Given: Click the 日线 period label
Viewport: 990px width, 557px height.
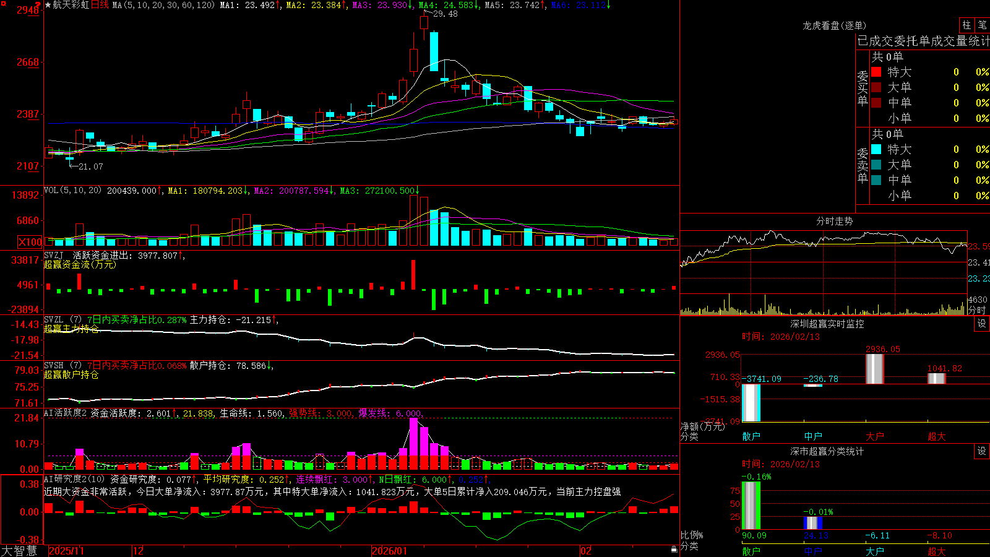Looking at the screenshot, I should [x=100, y=5].
